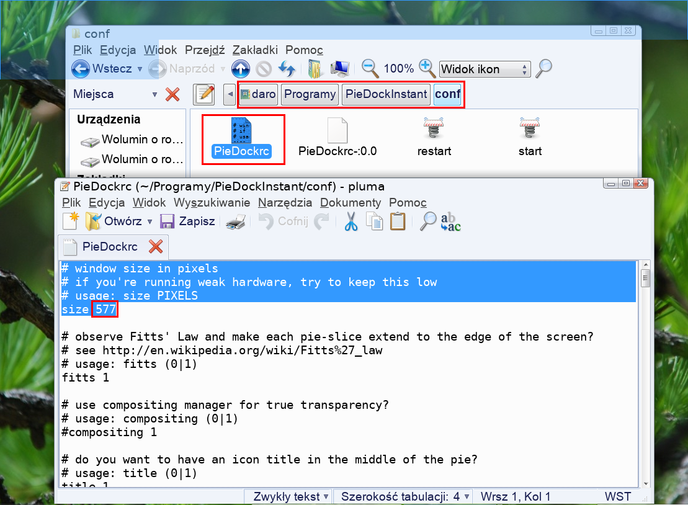Click the fitts 1 line in editor
This screenshot has height=505, width=688.
tap(85, 378)
